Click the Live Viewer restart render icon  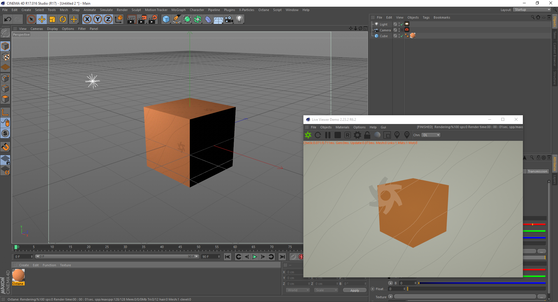[x=318, y=135]
